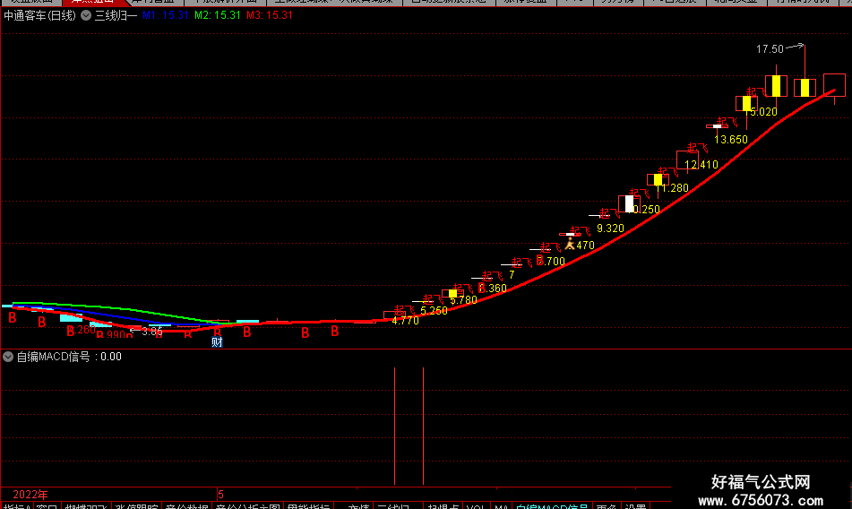The image size is (852, 509).
Task: Open the 设置 settings tab
Action: [635, 505]
